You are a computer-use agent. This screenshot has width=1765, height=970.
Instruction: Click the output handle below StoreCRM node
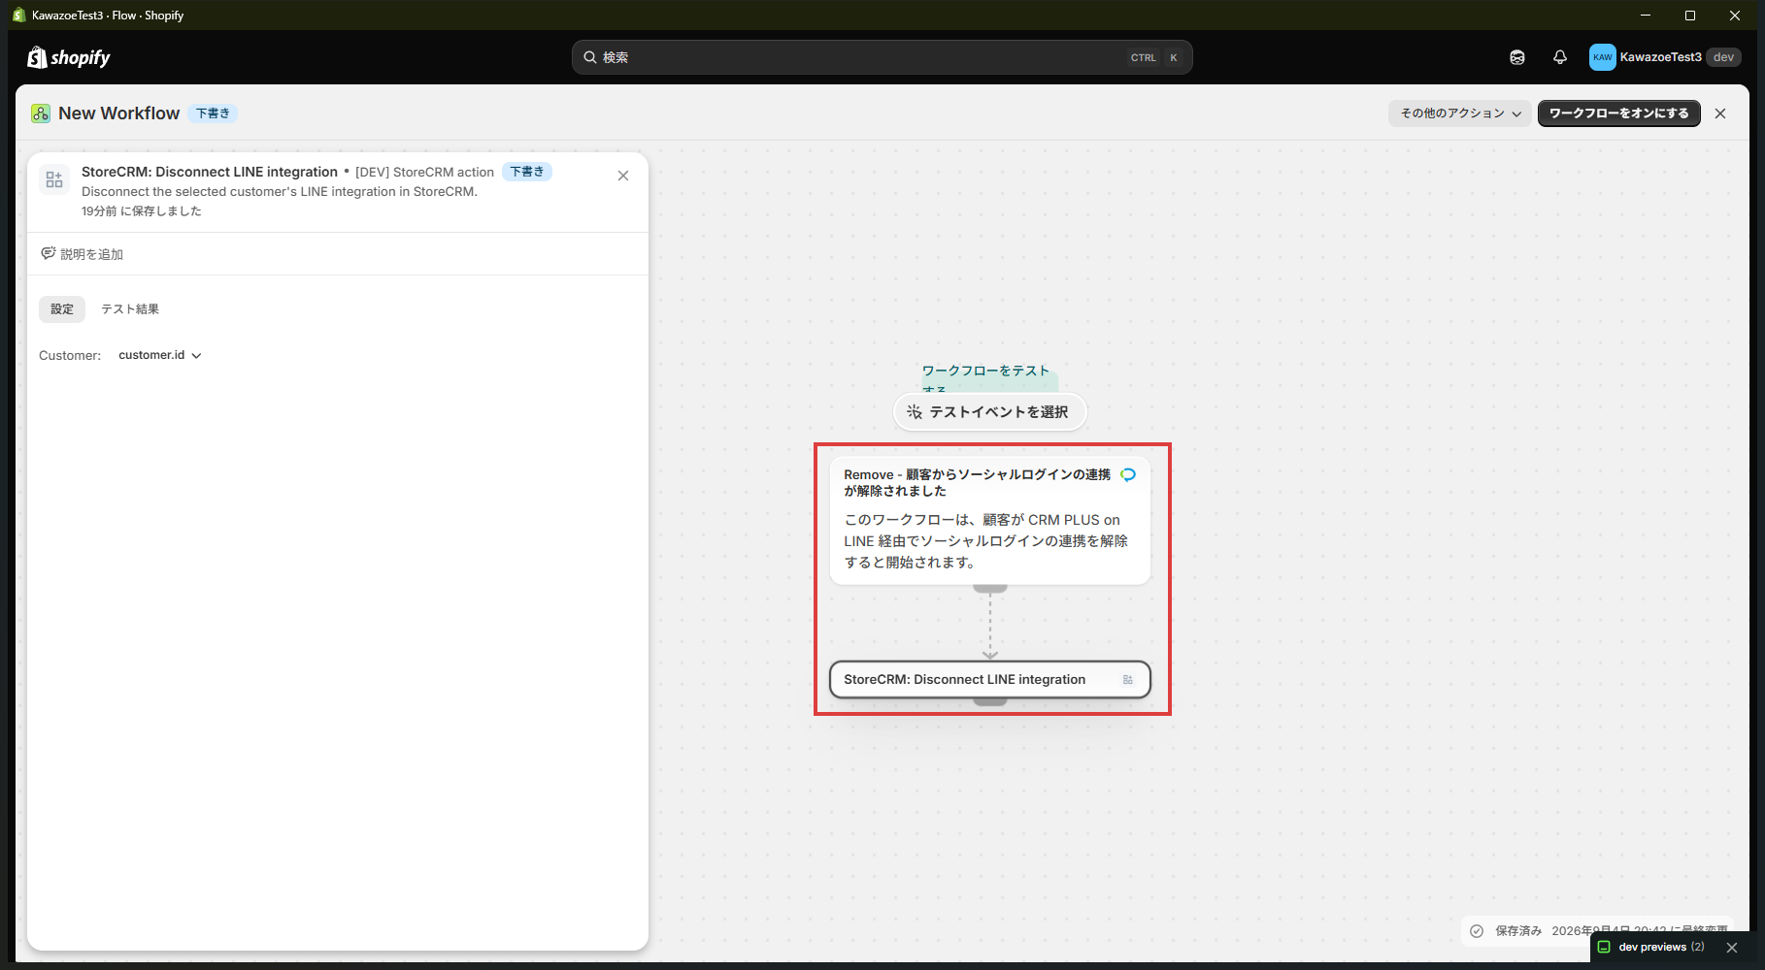click(x=989, y=700)
